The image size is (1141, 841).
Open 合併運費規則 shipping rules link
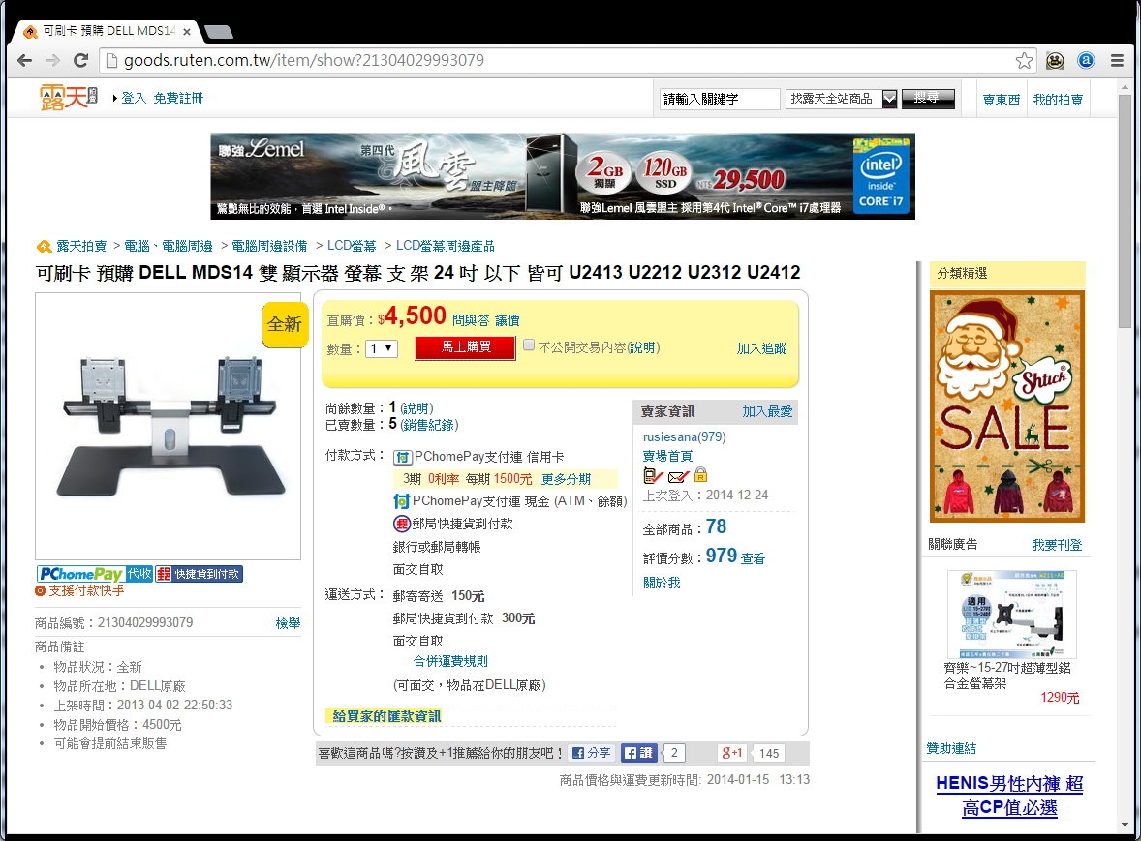[450, 661]
